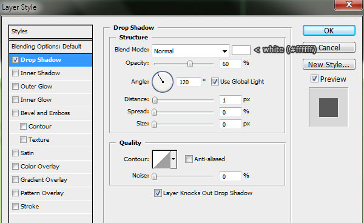Click the Spread value field

point(230,112)
